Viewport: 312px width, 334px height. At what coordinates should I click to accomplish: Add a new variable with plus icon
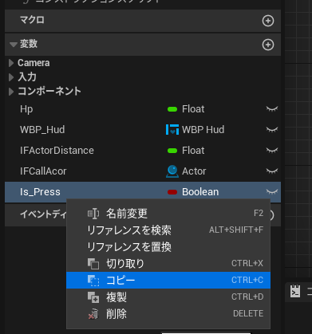(x=268, y=45)
